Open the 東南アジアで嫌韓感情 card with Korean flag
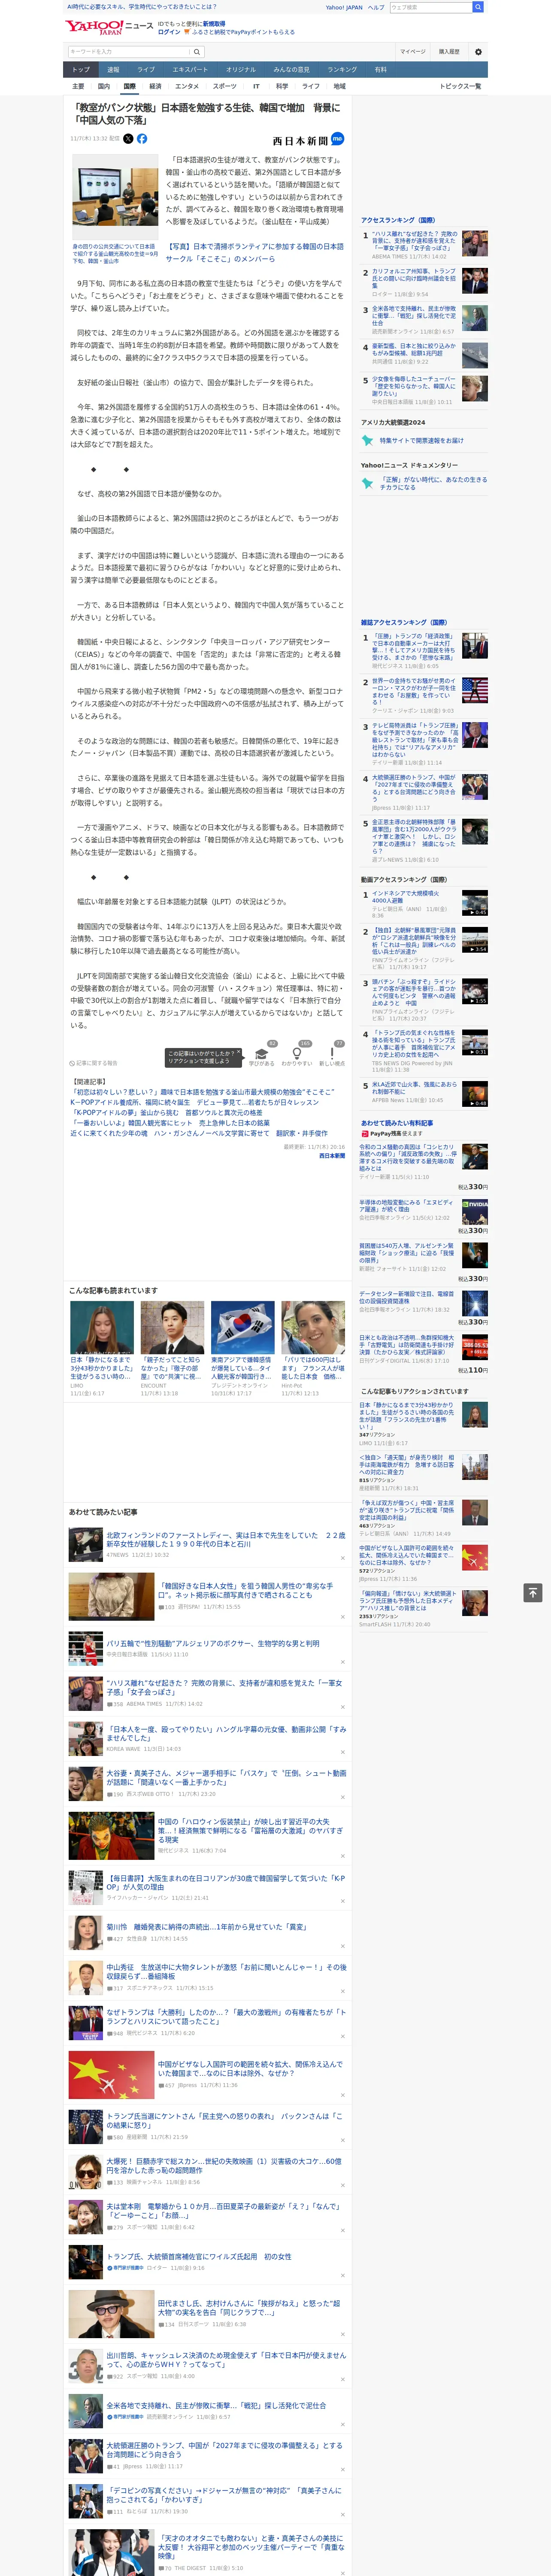The width and height of the screenshot is (551, 2576). (x=242, y=1349)
